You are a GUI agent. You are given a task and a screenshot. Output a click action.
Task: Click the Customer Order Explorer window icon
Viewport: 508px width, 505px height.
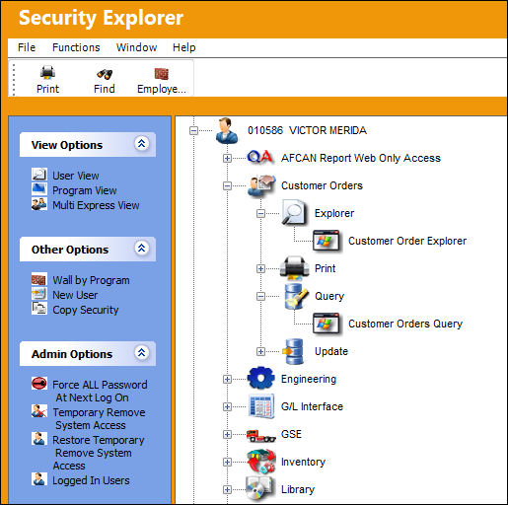click(327, 241)
